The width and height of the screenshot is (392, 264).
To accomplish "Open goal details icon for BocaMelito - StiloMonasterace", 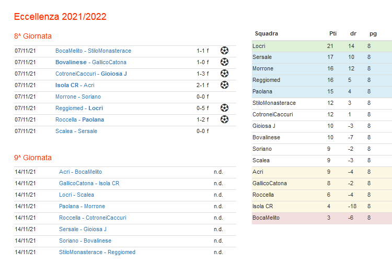I will tap(224, 51).
